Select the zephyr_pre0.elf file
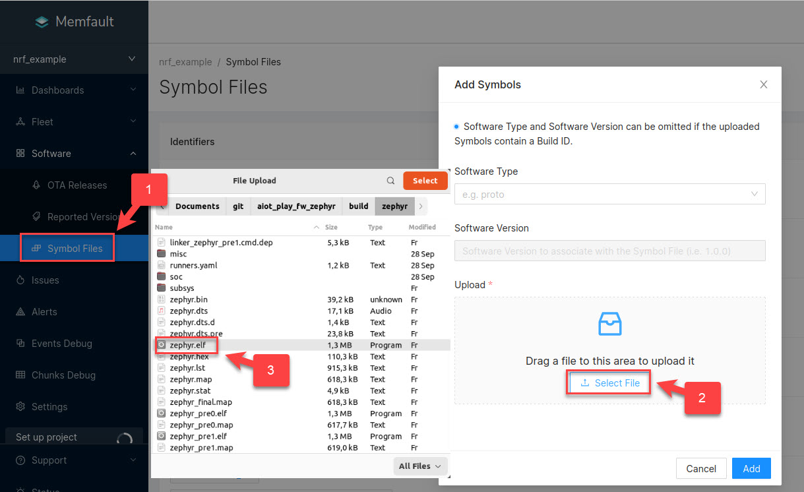This screenshot has width=804, height=492. pos(301,414)
